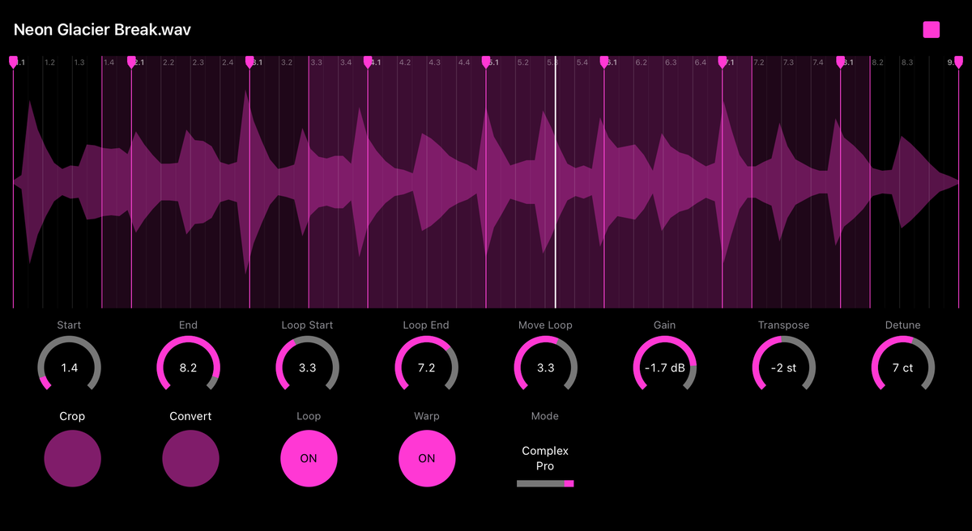This screenshot has width=972, height=531.
Task: Click ruler label 4.2
Action: point(405,62)
